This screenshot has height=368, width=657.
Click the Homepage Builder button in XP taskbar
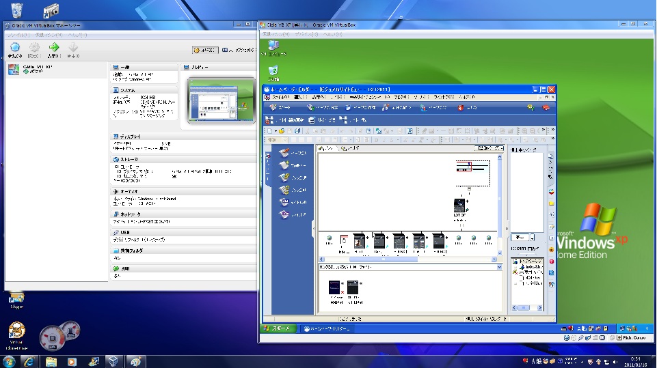(327, 328)
